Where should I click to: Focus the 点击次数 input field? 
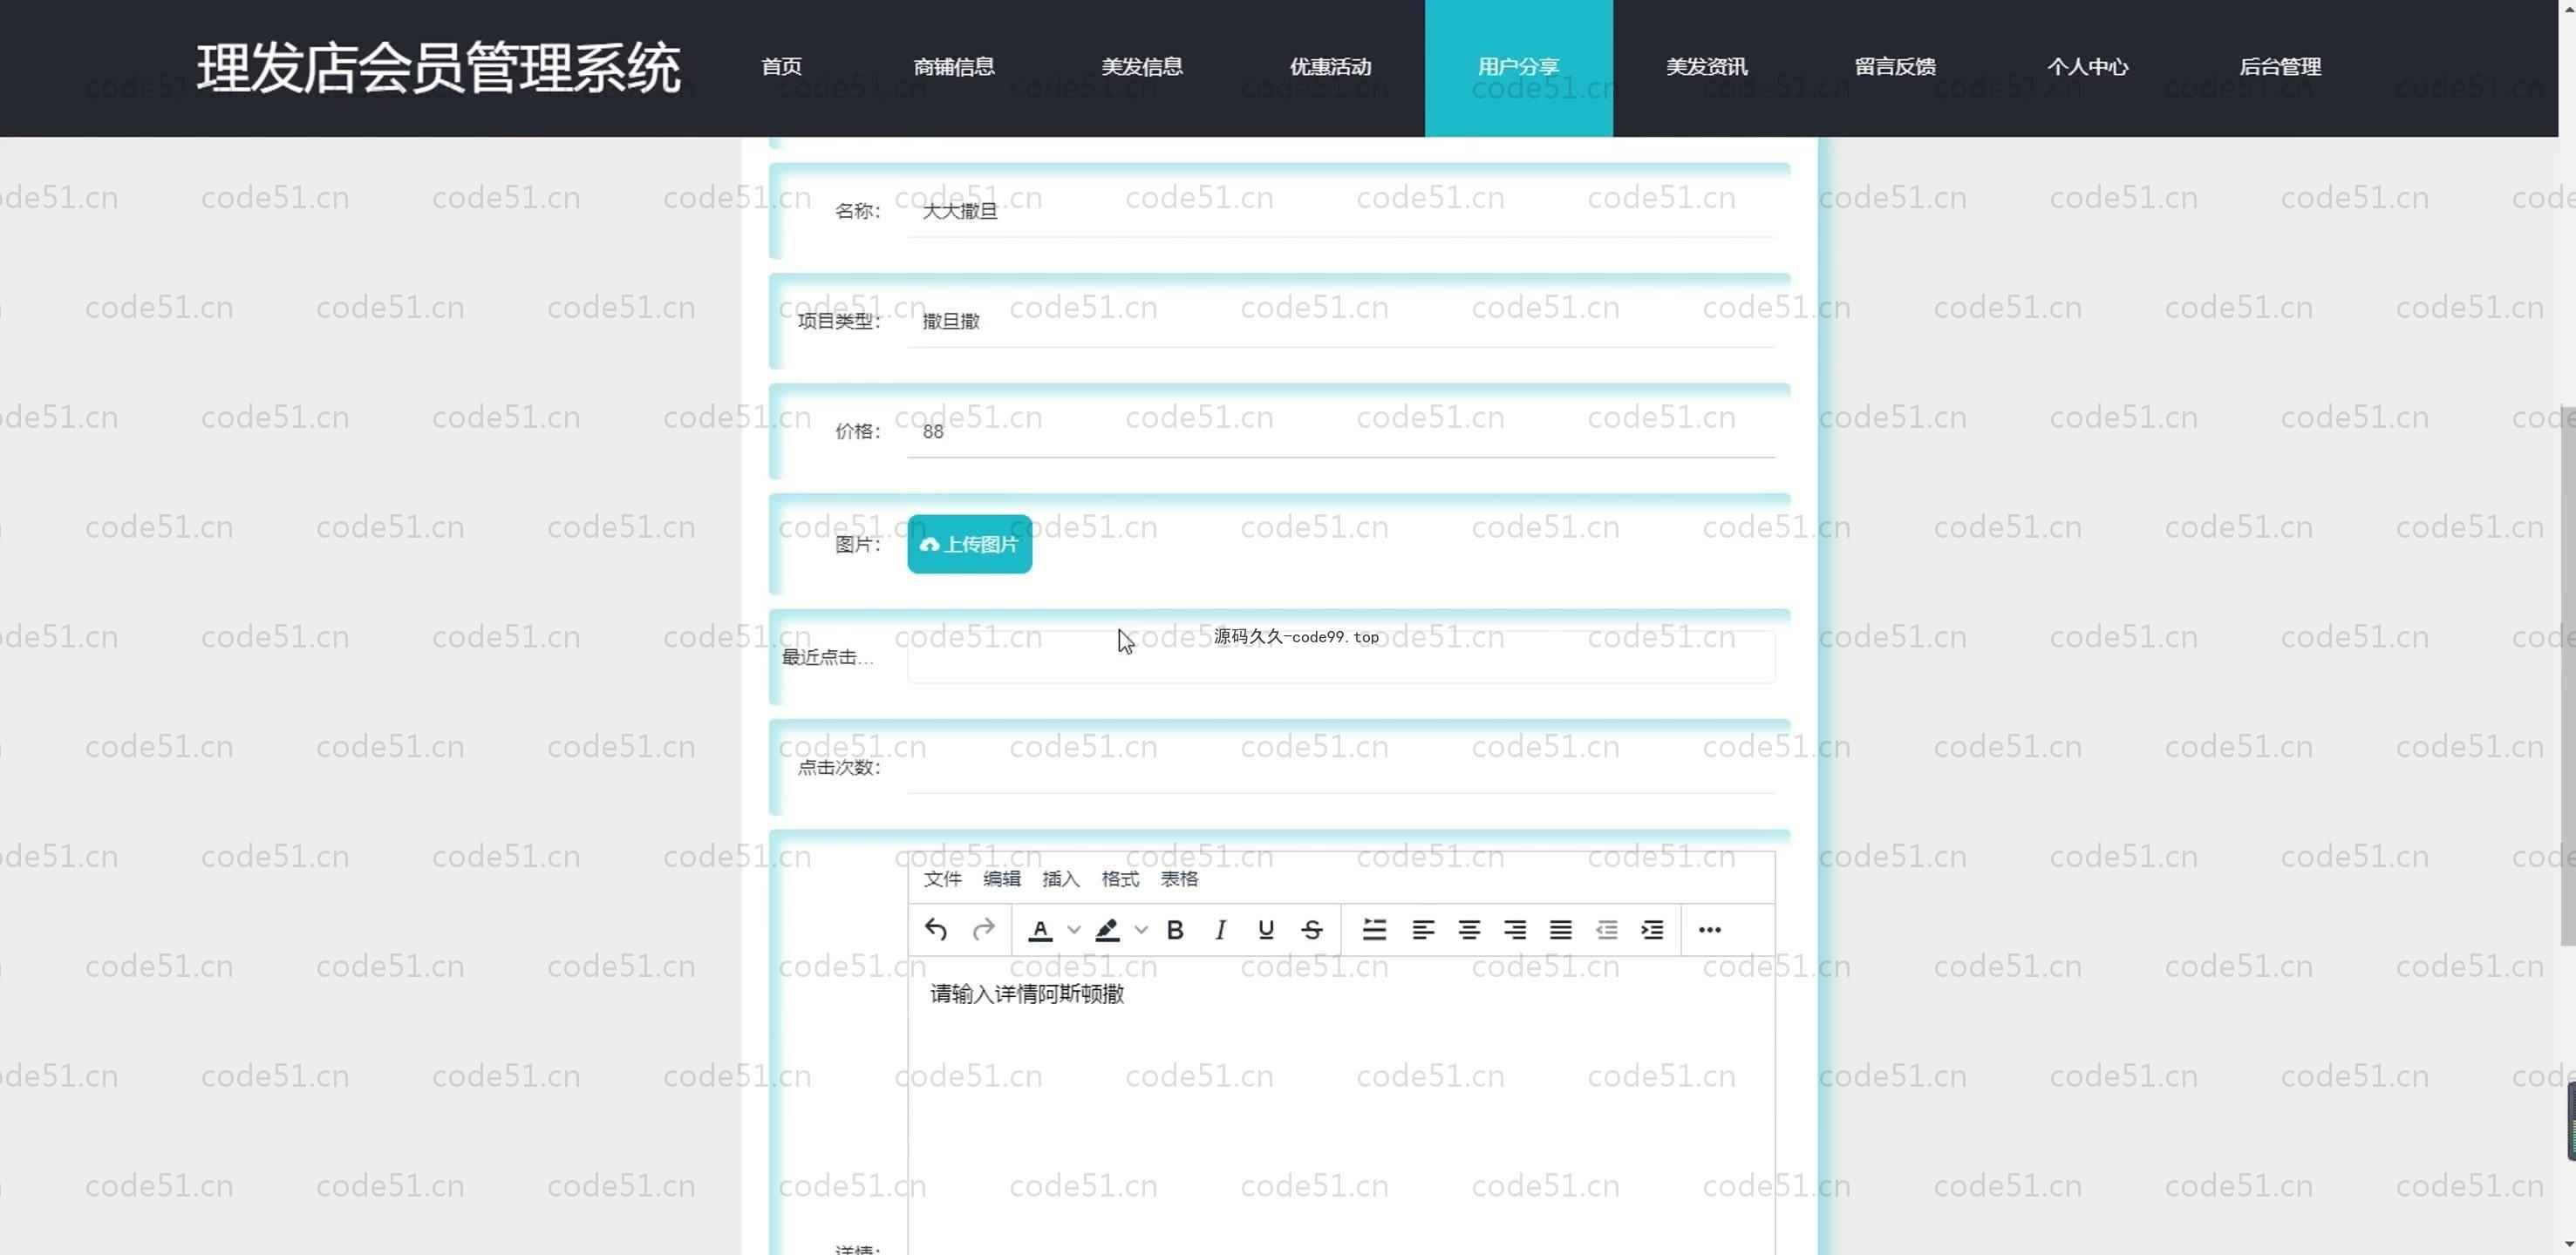click(x=1341, y=768)
